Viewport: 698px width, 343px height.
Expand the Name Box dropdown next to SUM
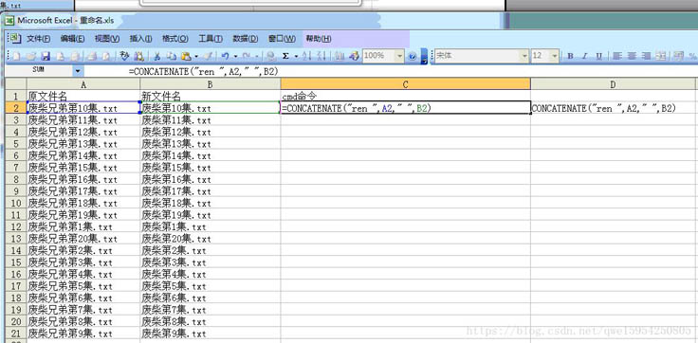point(79,71)
